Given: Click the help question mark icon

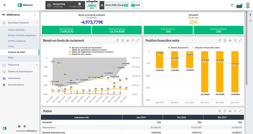Looking at the screenshot, I should (19, 127).
